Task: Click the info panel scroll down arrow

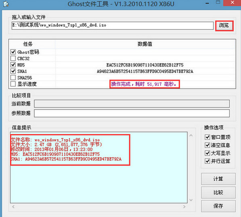Action: point(191,200)
